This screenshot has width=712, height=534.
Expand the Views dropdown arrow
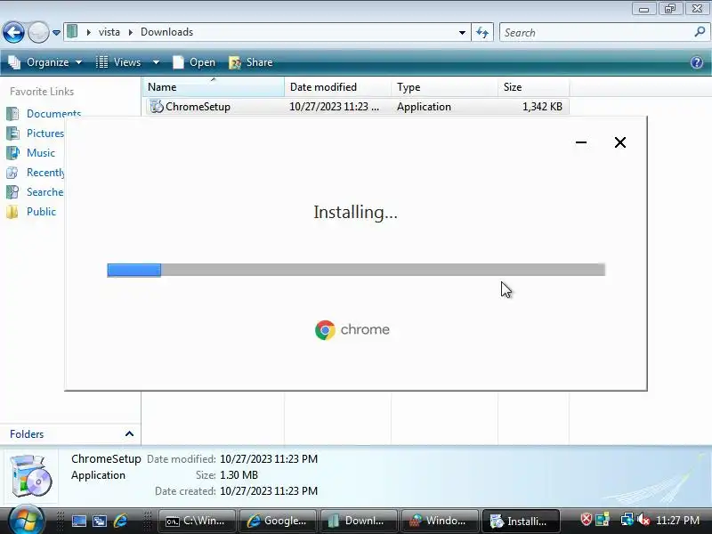(x=156, y=62)
